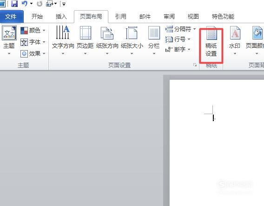
Task: Click the theme 颜色 icon
Action: point(24,31)
